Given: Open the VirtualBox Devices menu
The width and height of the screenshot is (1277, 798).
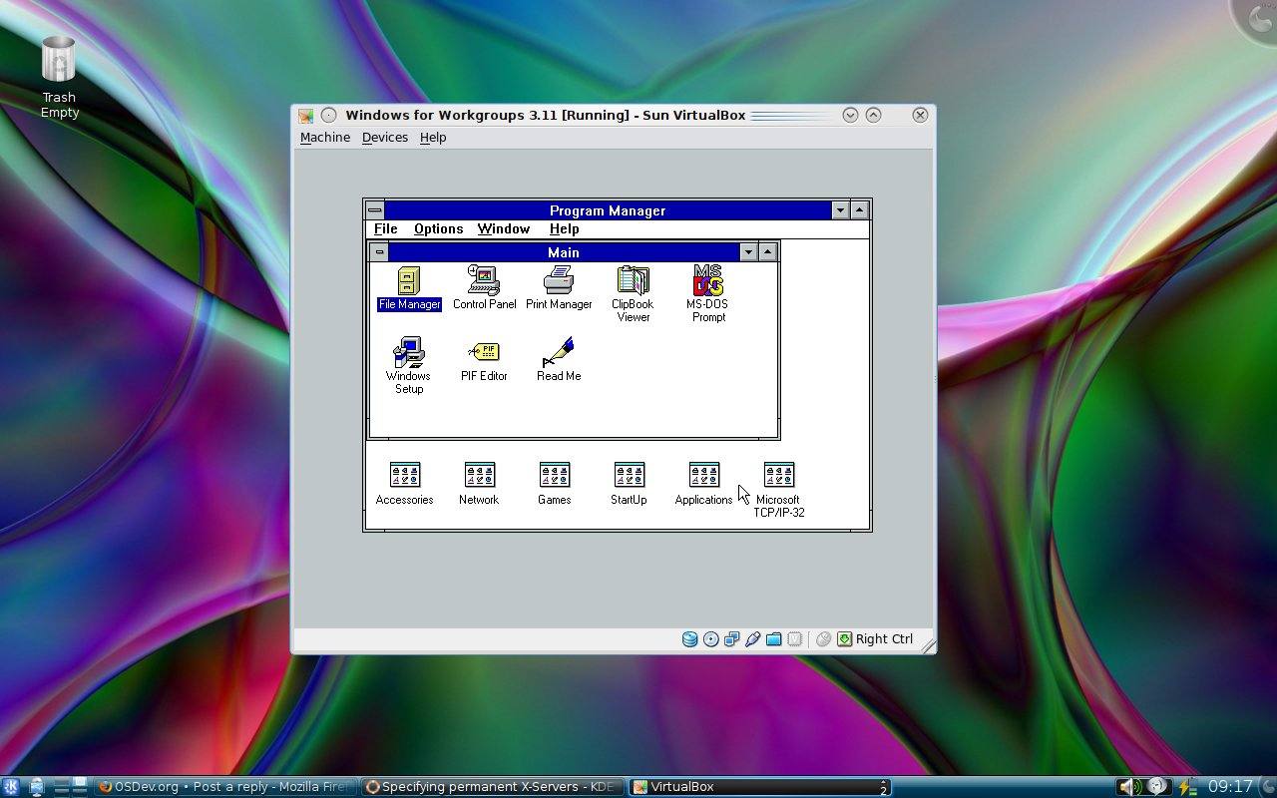Looking at the screenshot, I should coord(385,138).
